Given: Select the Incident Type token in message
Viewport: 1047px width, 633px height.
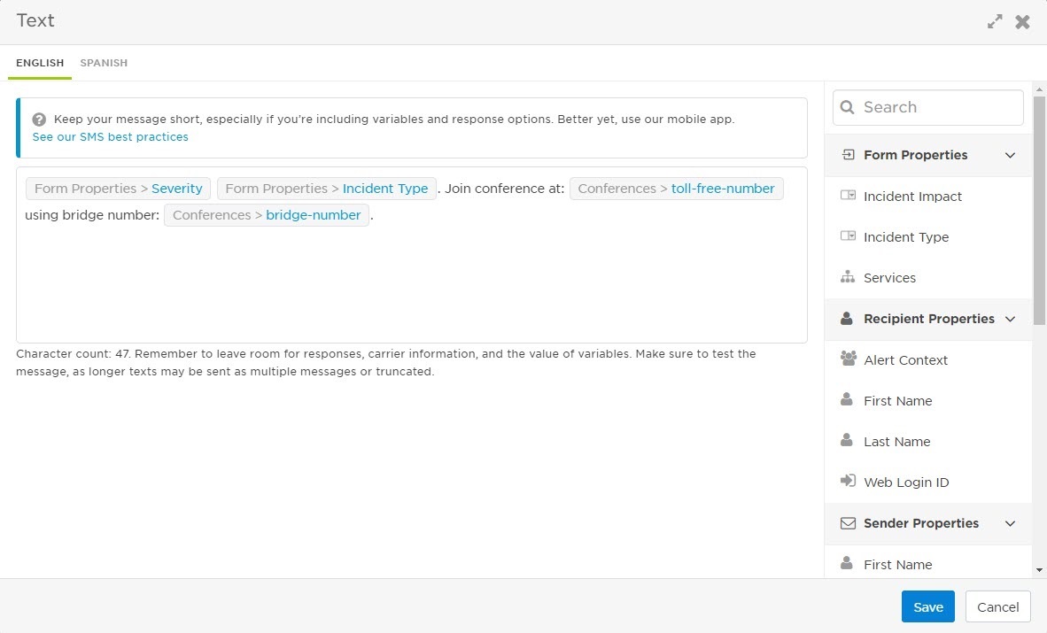Looking at the screenshot, I should [x=327, y=189].
